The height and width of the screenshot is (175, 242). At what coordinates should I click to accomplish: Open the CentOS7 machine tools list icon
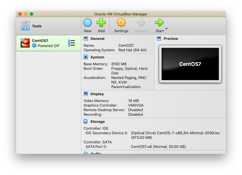[72, 43]
